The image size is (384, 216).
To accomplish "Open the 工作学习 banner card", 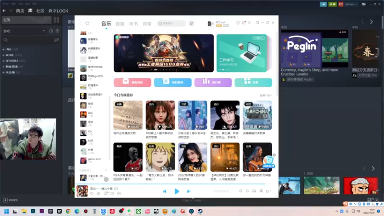I will click(242, 53).
